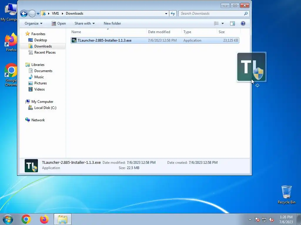Viewport: 301px width, 225px height.
Task: Launch Firefox from the taskbar
Action: pos(44,219)
